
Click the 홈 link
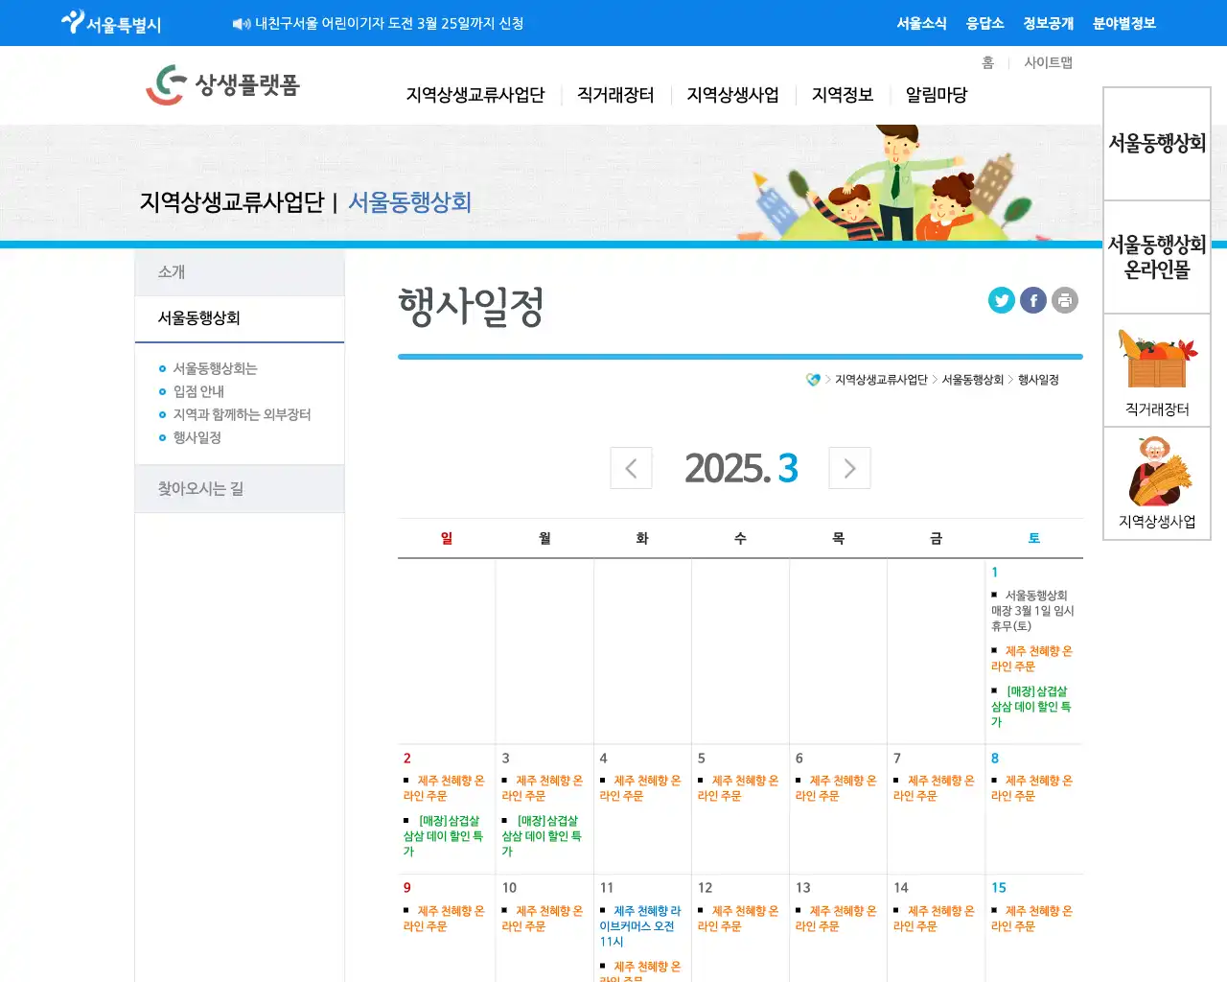(x=987, y=62)
